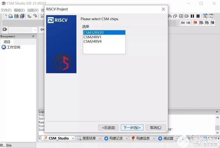Click the log panel scrollbar down arrow
The height and width of the screenshot is (148, 220).
click(218, 132)
